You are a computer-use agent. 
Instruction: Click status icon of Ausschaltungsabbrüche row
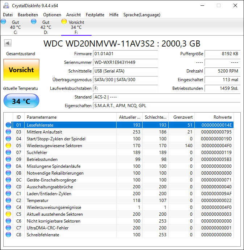click(8, 187)
